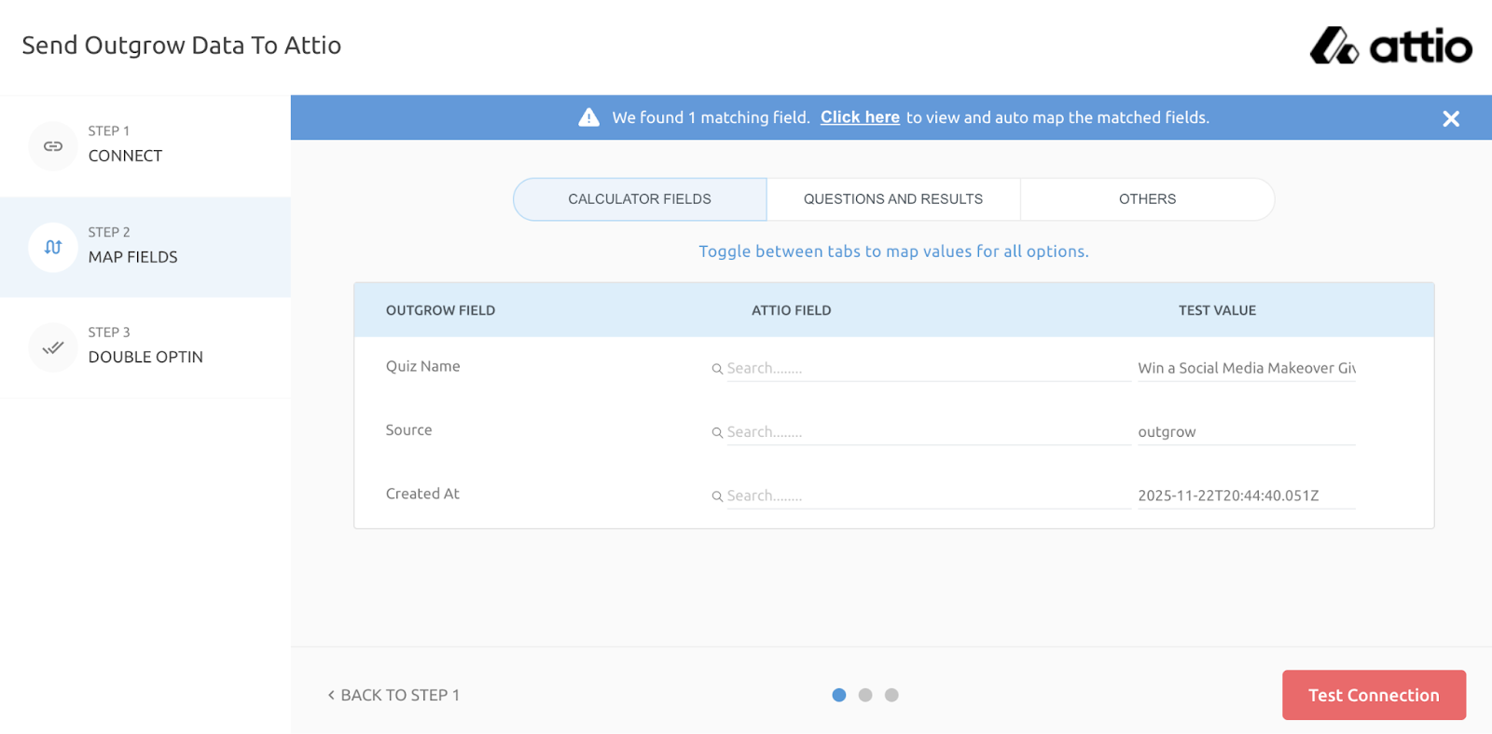Click the Map Fields arrows icon
Screen dimensions: 1492x734
click(x=53, y=247)
